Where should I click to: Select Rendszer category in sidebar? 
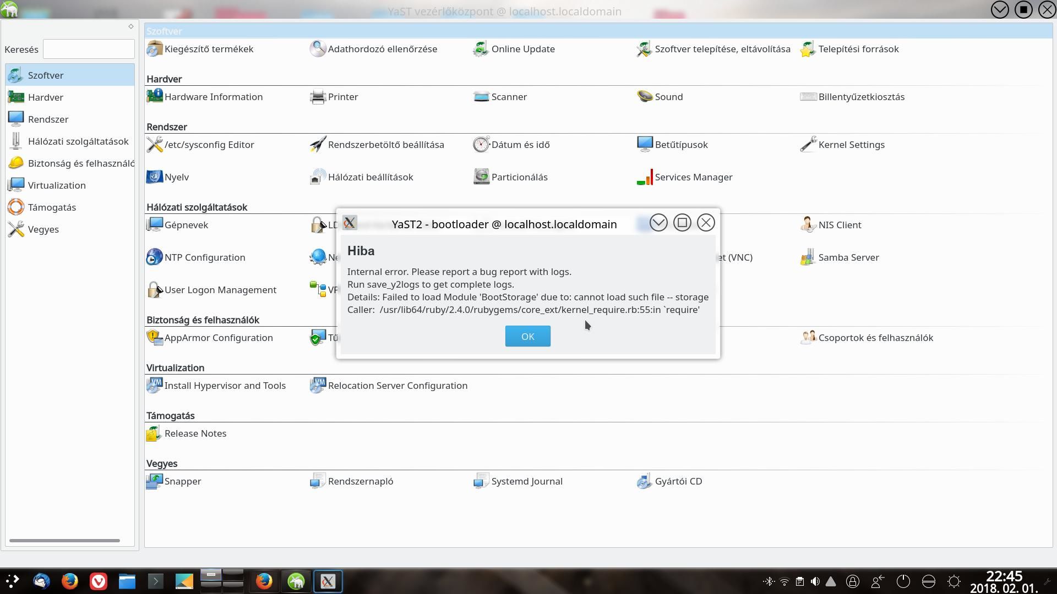pyautogui.click(x=48, y=119)
